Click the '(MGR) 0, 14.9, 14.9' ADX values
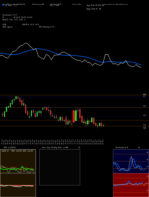This screenshot has height=197, width=149. 30,24
